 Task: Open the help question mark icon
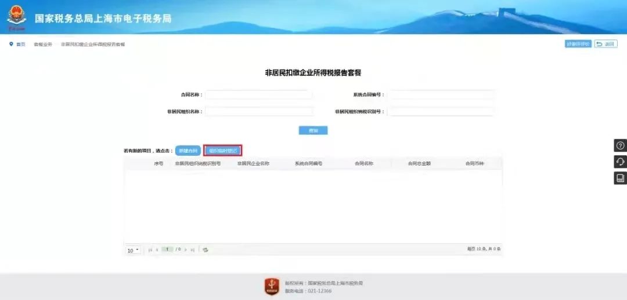click(620, 145)
